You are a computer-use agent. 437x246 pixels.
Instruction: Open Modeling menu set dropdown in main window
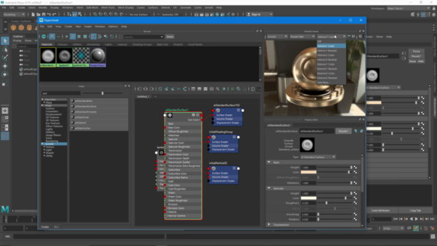click(14, 14)
